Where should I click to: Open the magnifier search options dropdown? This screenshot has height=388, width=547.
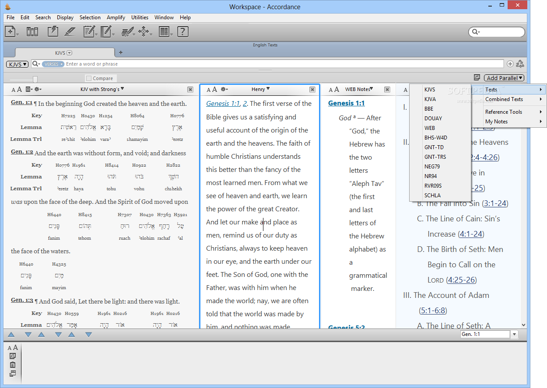(x=36, y=64)
